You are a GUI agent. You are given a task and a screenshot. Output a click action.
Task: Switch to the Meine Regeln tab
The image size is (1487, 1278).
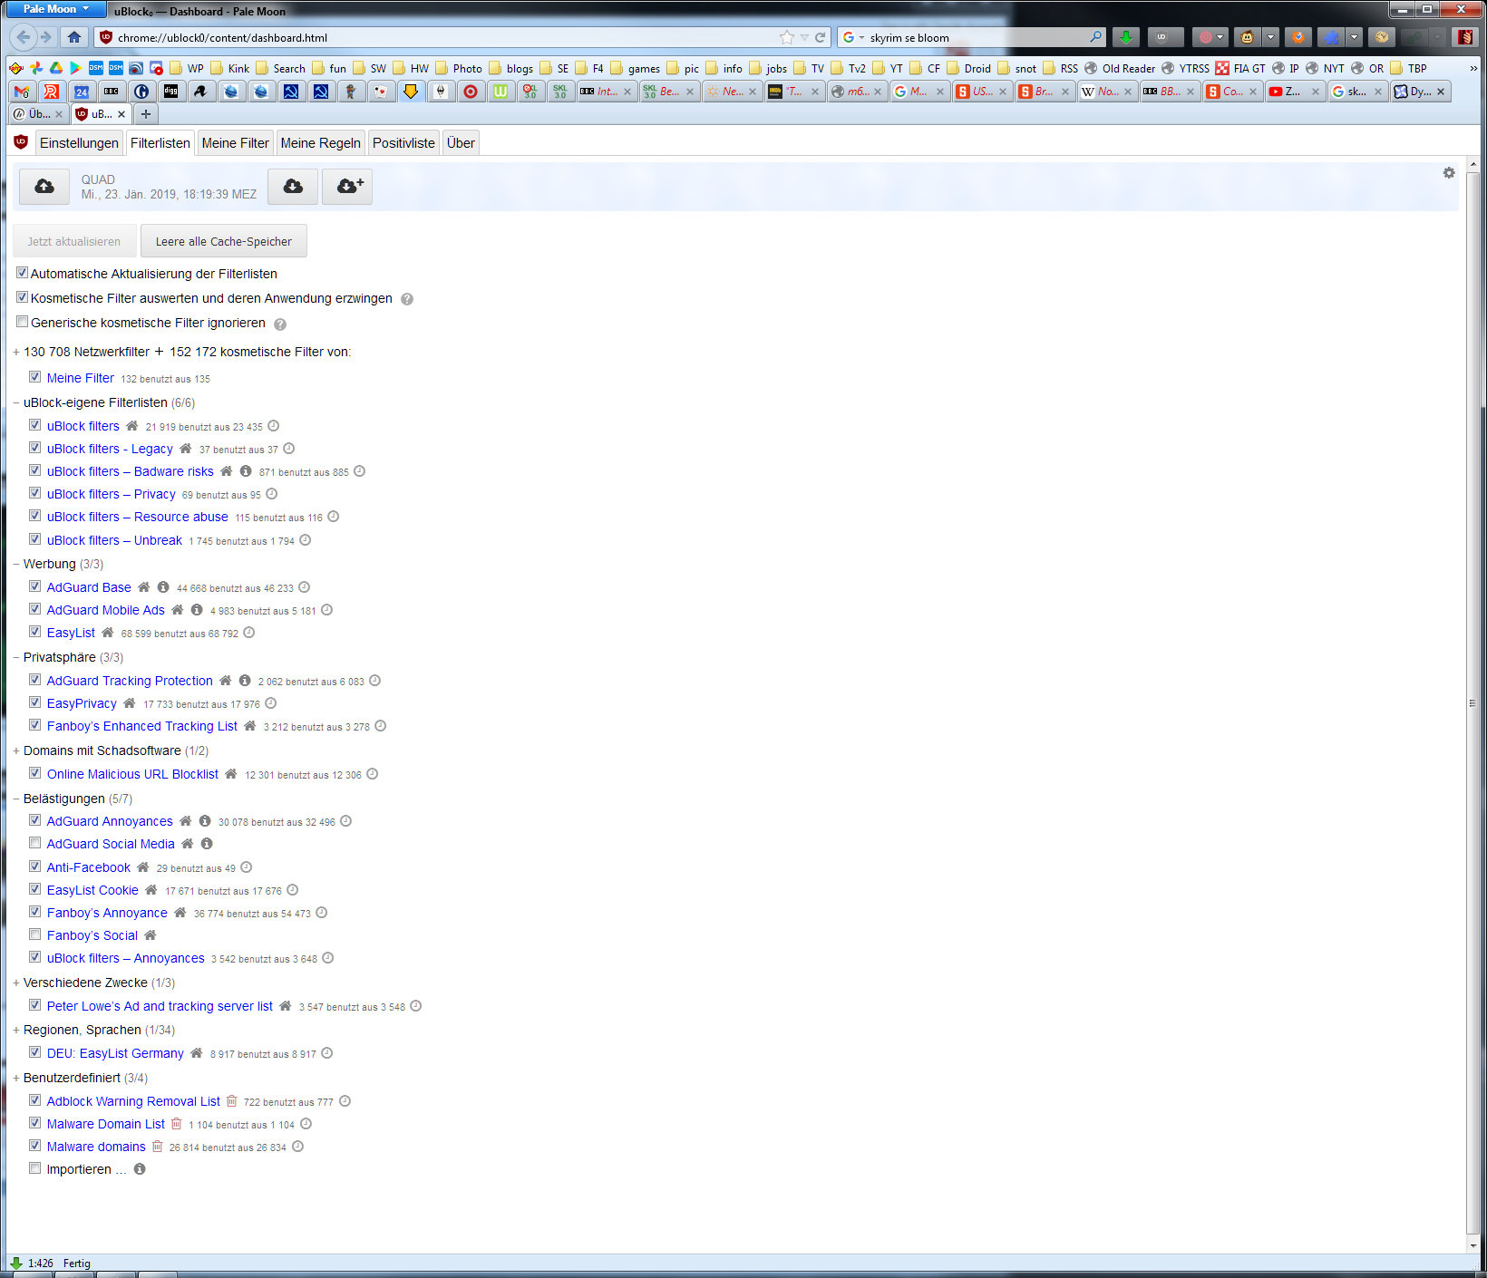320,143
